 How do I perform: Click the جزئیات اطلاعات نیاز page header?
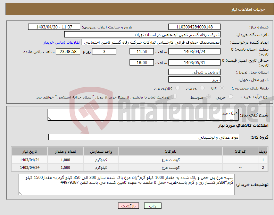pos(248,9)
